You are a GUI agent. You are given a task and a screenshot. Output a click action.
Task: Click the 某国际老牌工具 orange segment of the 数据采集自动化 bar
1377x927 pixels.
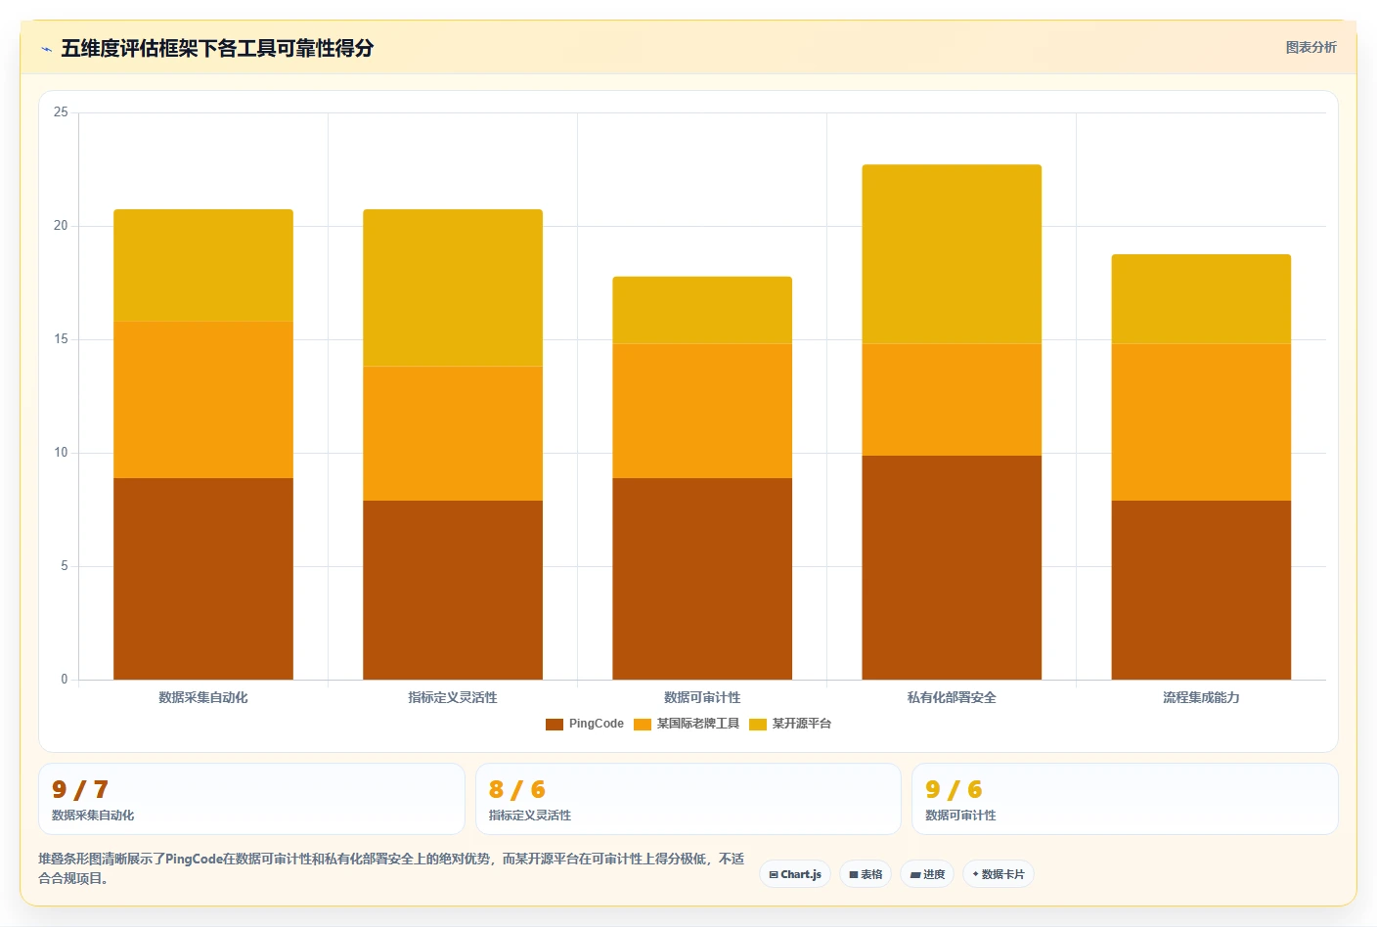point(203,400)
